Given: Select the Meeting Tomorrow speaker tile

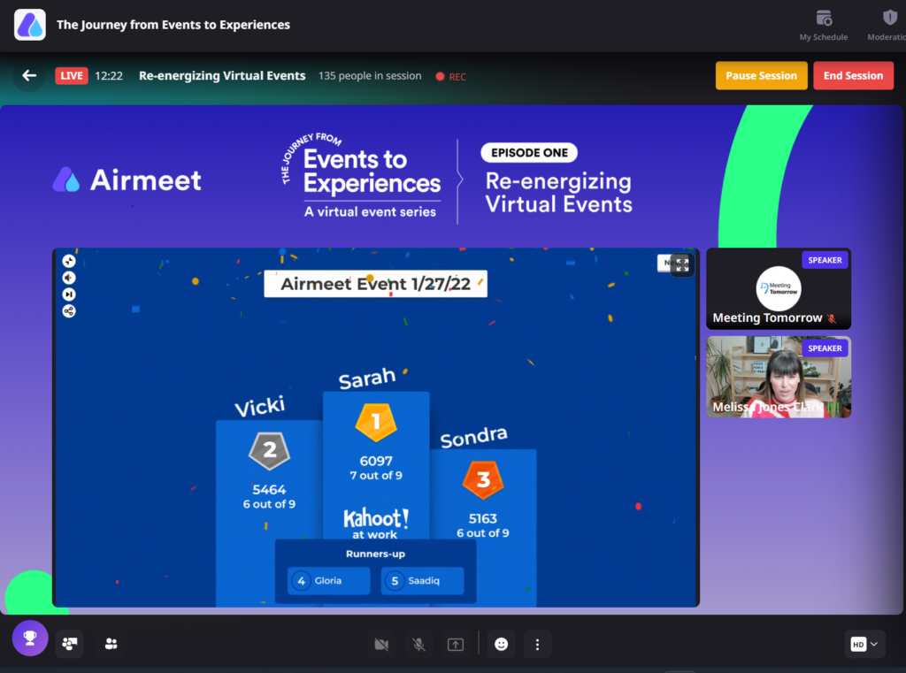Looking at the screenshot, I should 779,289.
